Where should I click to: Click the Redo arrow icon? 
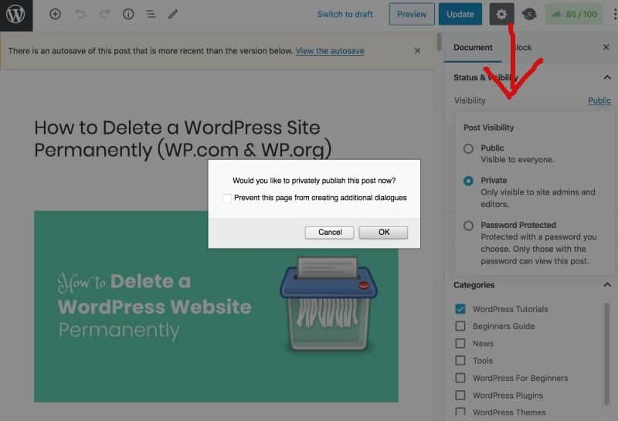pos(104,15)
